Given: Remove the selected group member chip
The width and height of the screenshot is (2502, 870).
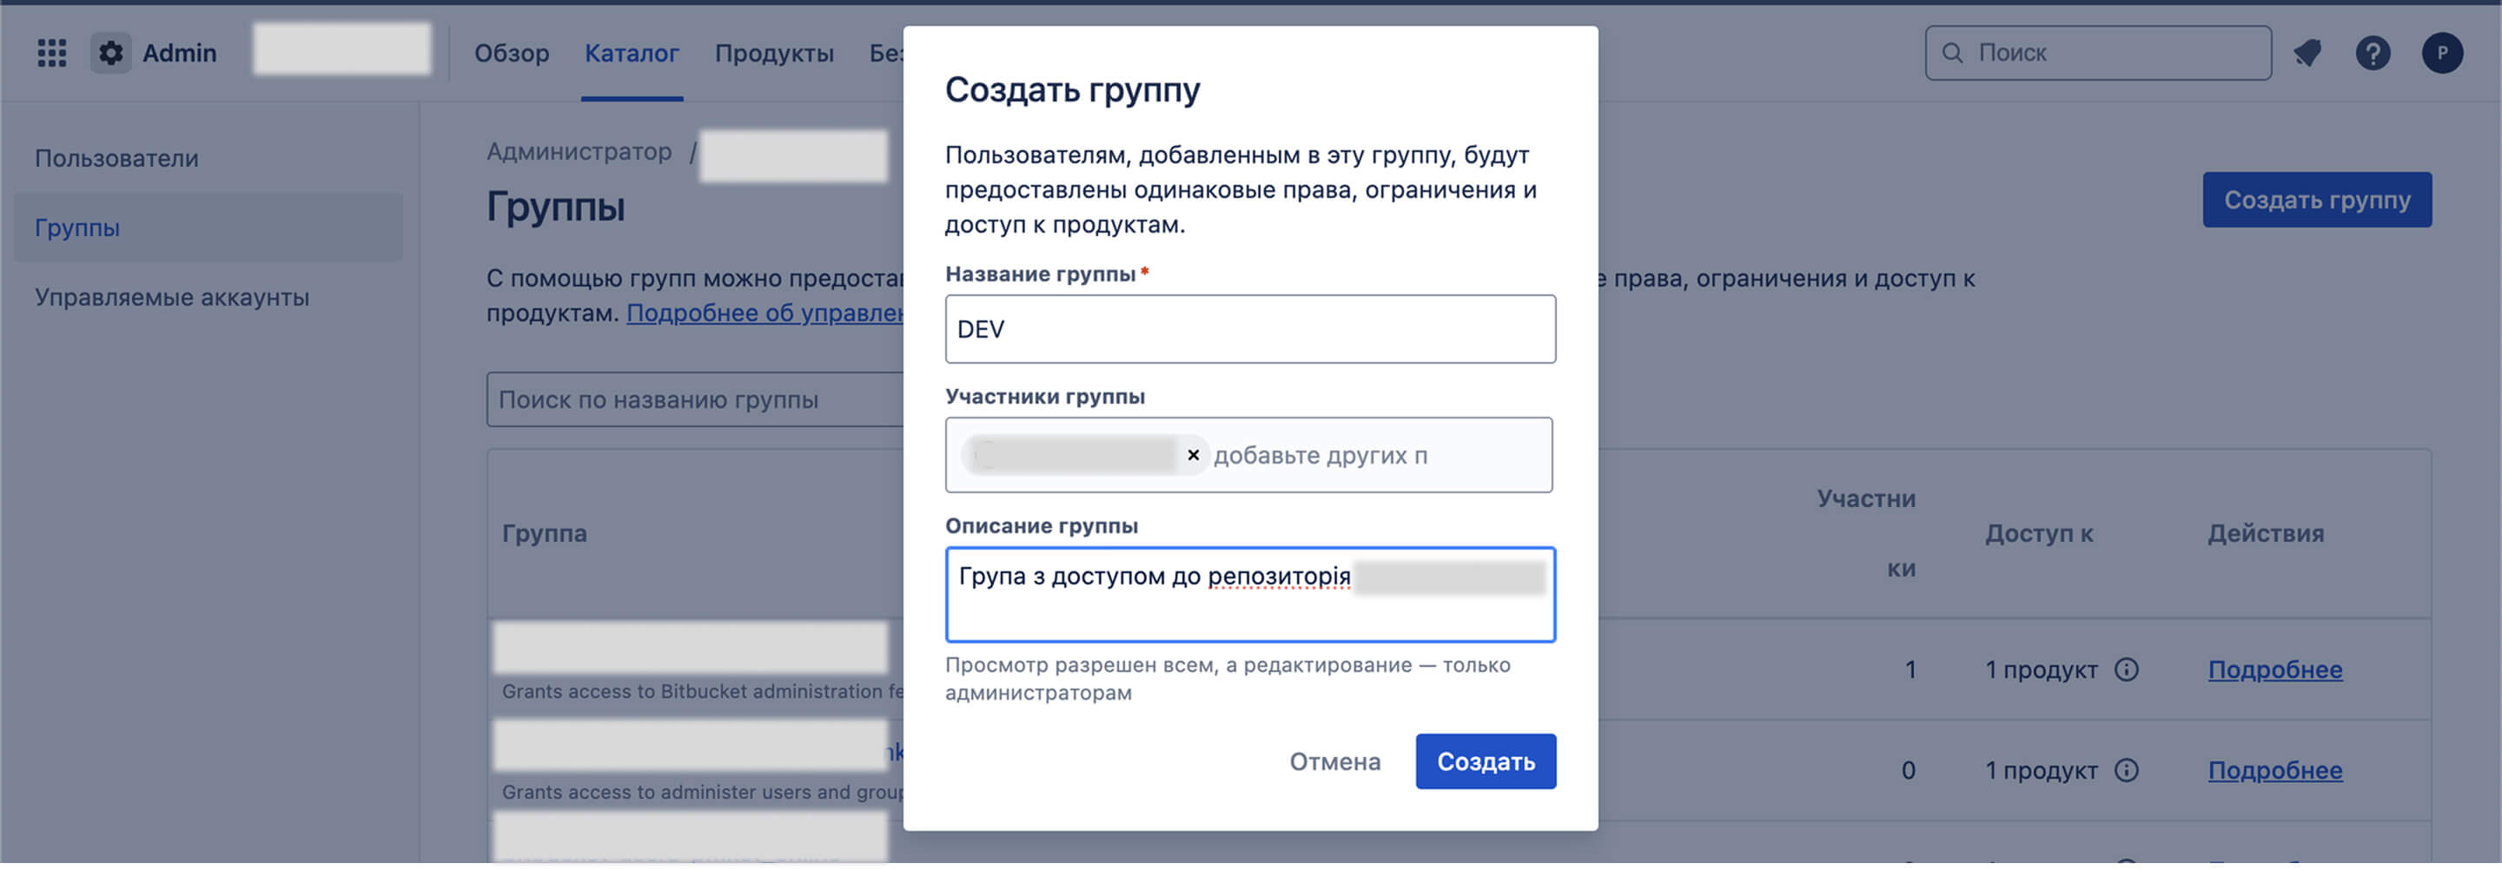Looking at the screenshot, I should coord(1194,455).
